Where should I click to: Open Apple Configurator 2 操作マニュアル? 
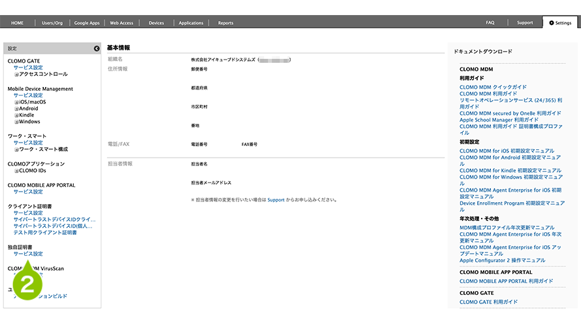503,261
